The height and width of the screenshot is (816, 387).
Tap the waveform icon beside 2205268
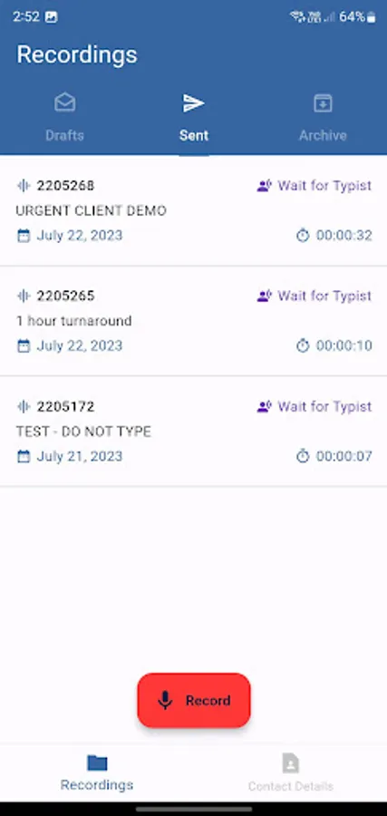point(24,185)
